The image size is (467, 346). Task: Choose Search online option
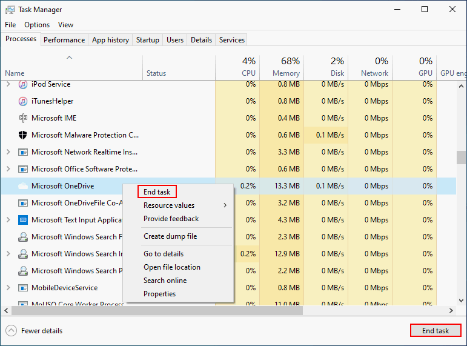coord(165,281)
